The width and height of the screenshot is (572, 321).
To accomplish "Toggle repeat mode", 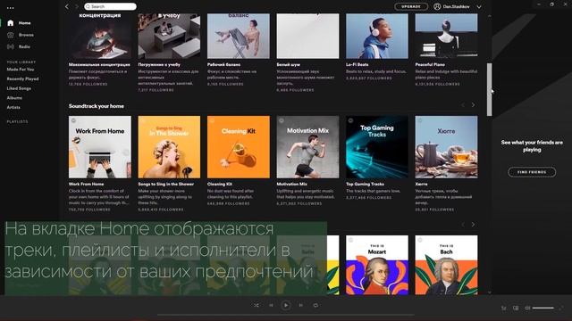I will 315,305.
